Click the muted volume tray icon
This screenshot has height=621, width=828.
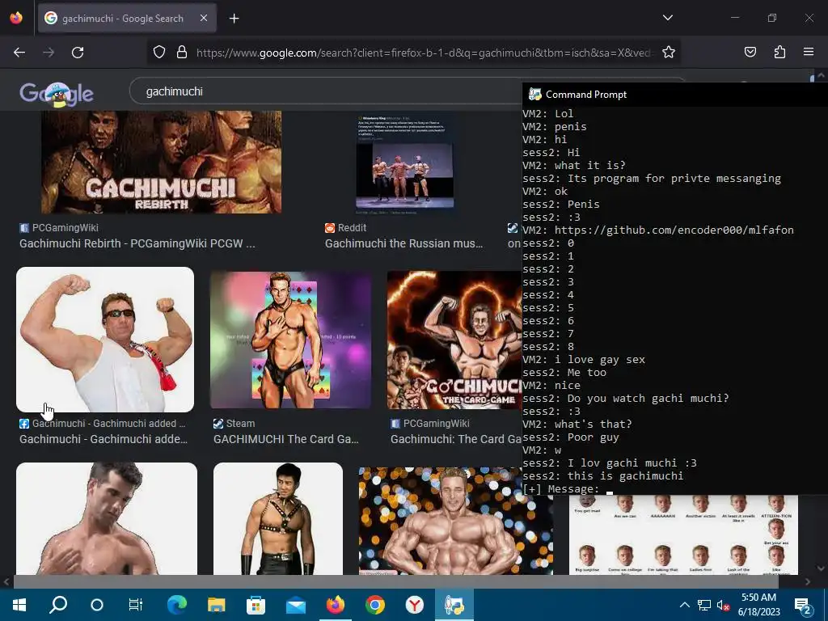click(x=723, y=605)
